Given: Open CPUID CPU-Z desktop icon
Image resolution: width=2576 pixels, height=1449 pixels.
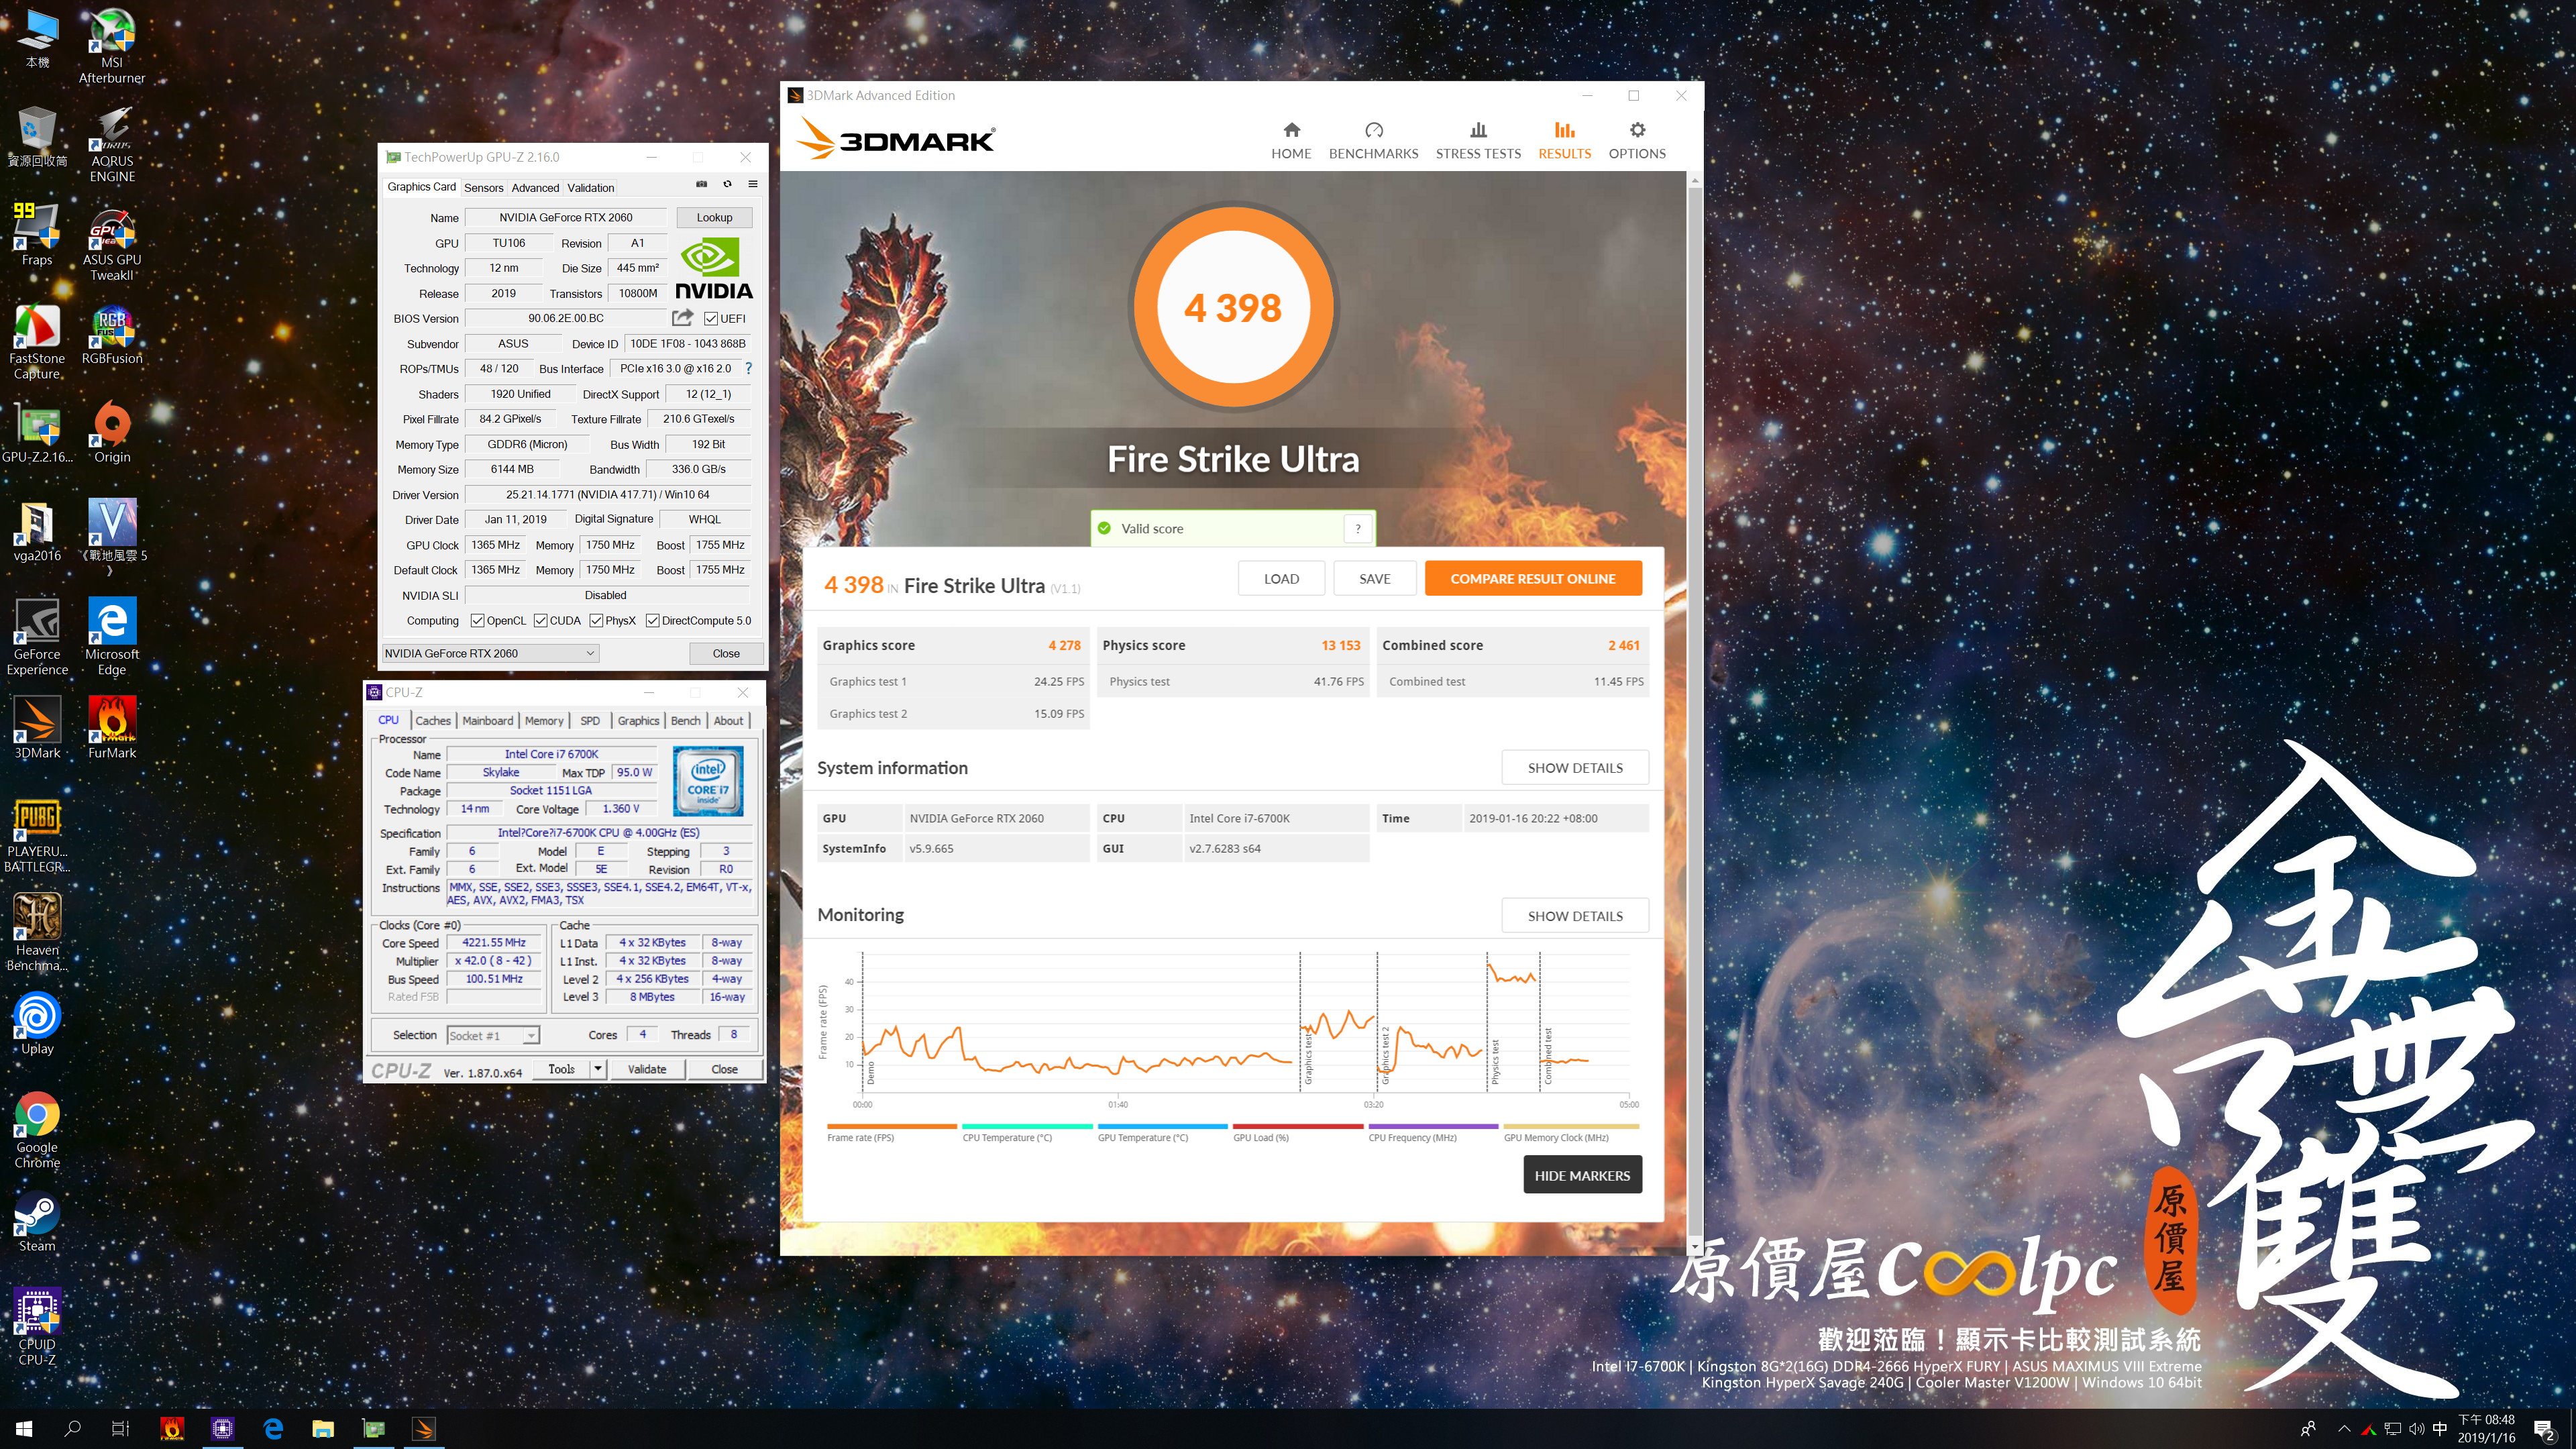Looking at the screenshot, I should click(37, 1326).
